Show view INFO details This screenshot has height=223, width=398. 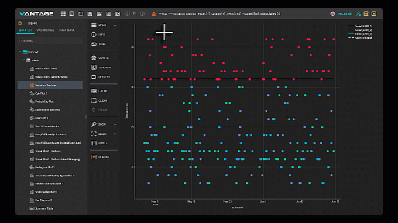[98, 34]
